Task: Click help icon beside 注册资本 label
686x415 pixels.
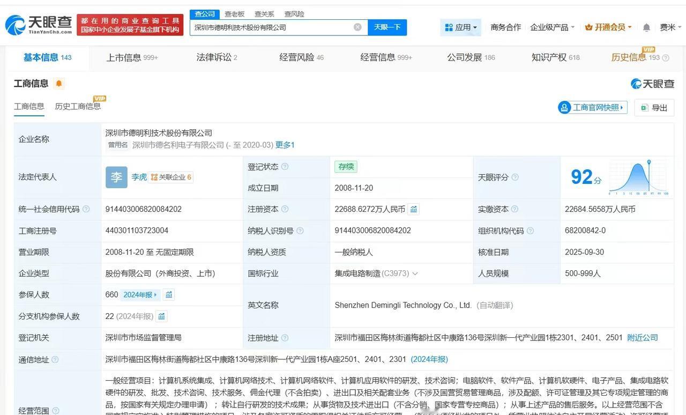Action: point(285,209)
